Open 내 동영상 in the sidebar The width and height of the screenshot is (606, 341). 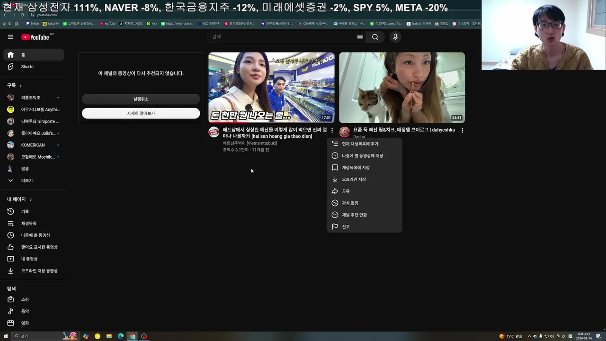33,259
